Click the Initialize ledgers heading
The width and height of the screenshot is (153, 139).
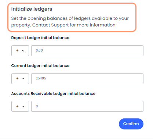pyautogui.click(x=32, y=9)
